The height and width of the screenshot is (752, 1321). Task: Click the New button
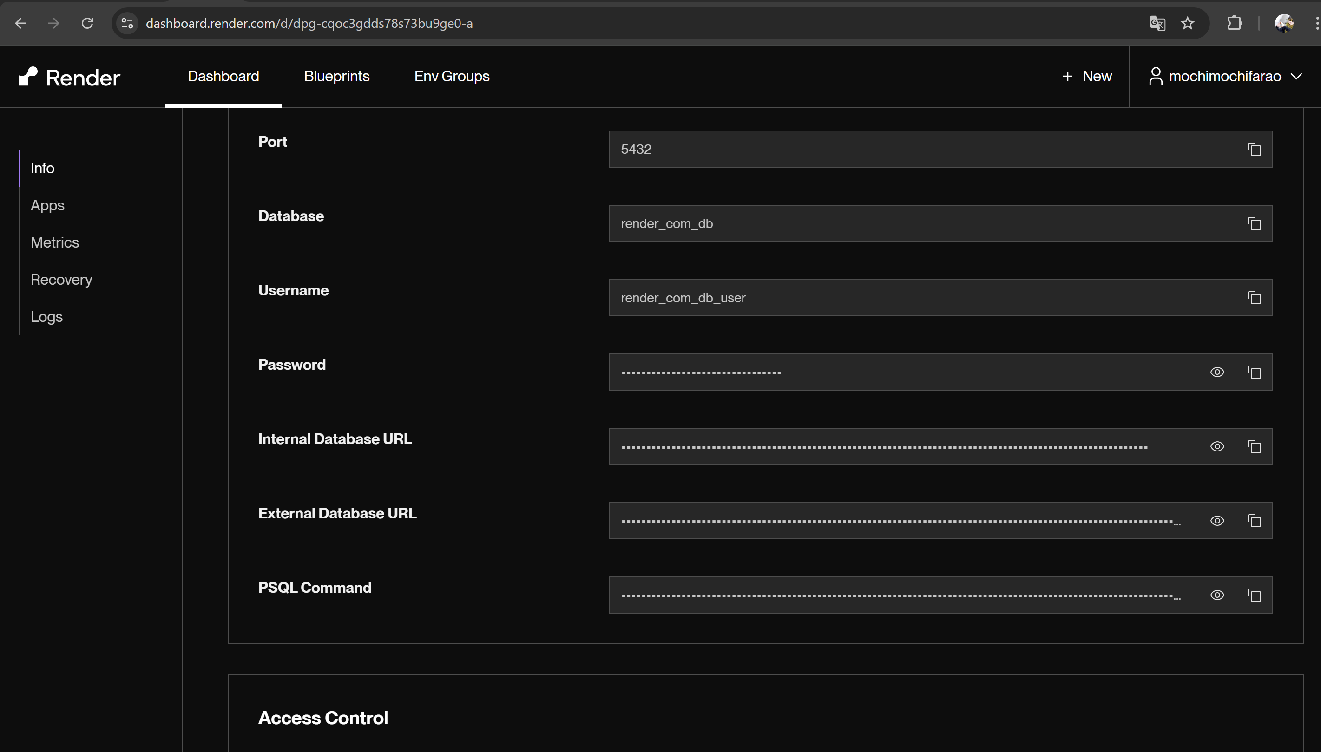1086,76
